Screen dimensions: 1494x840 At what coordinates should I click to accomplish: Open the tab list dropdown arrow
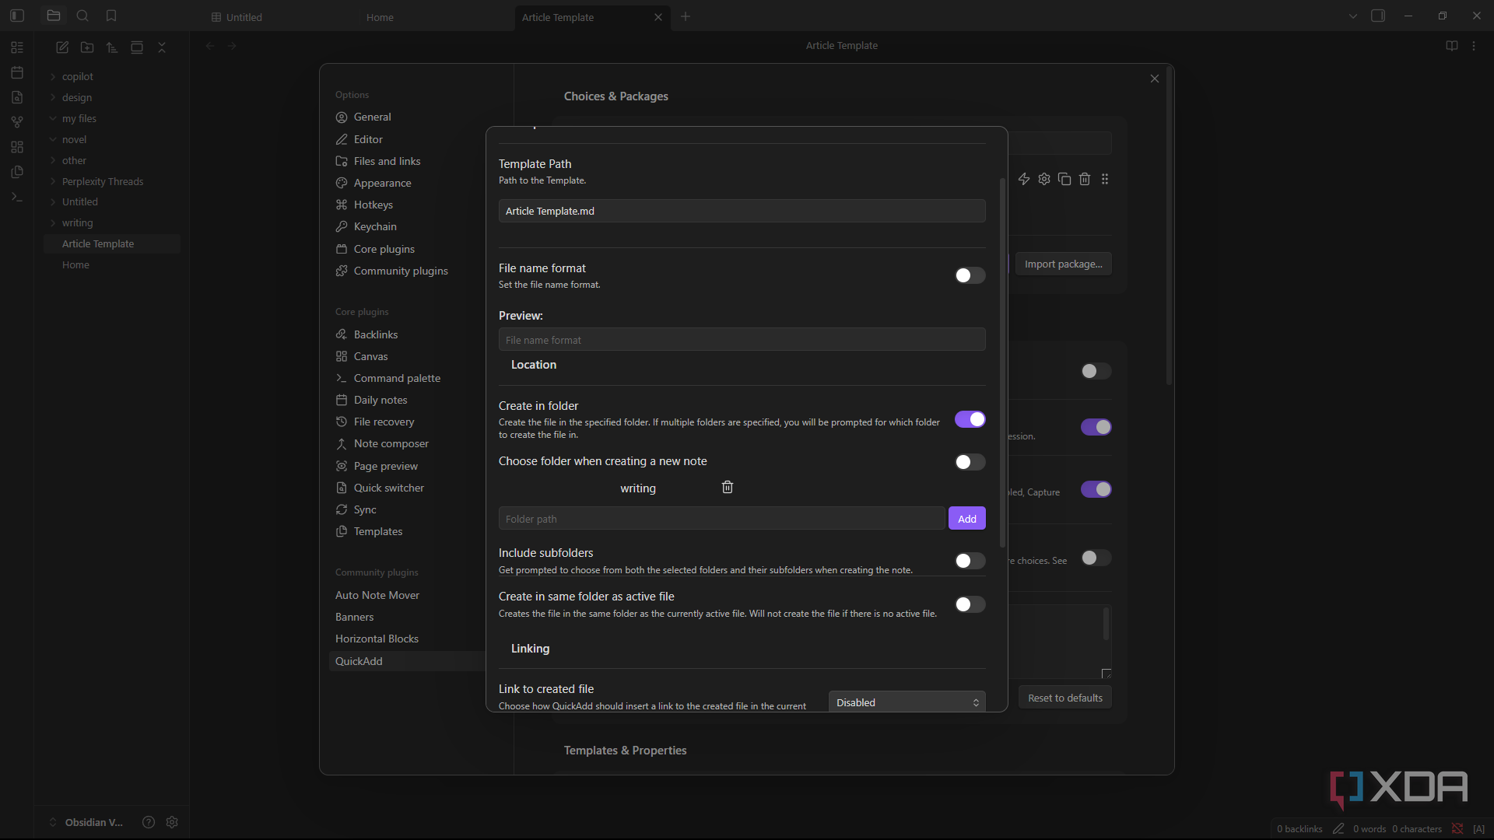(1353, 16)
